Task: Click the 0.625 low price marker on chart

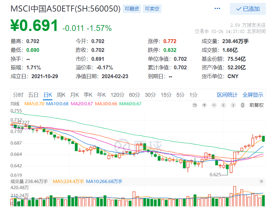Action: 215,175
